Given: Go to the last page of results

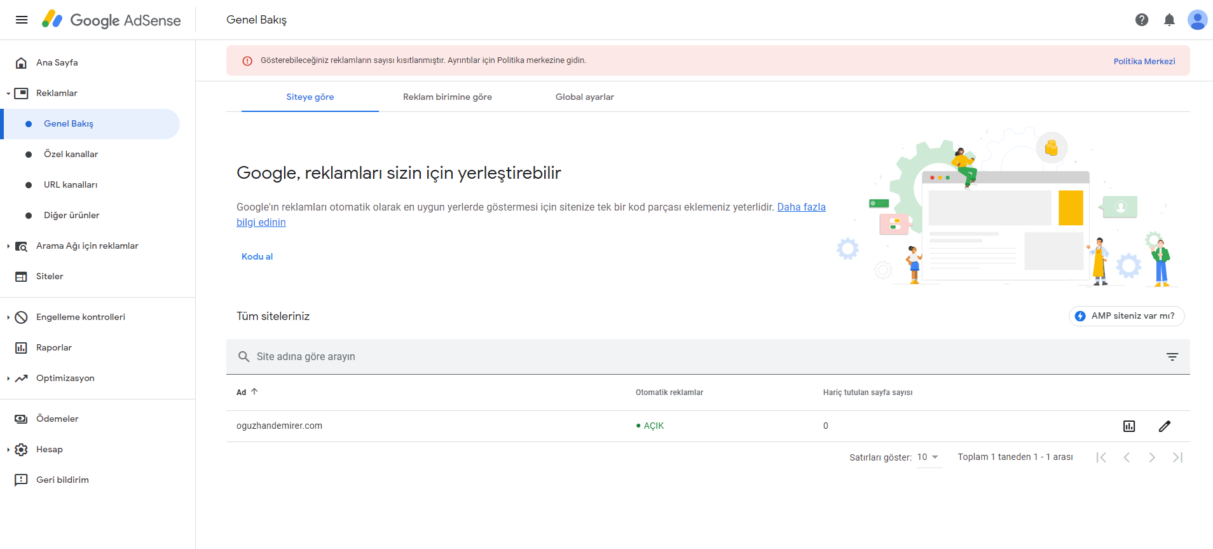Looking at the screenshot, I should point(1177,457).
